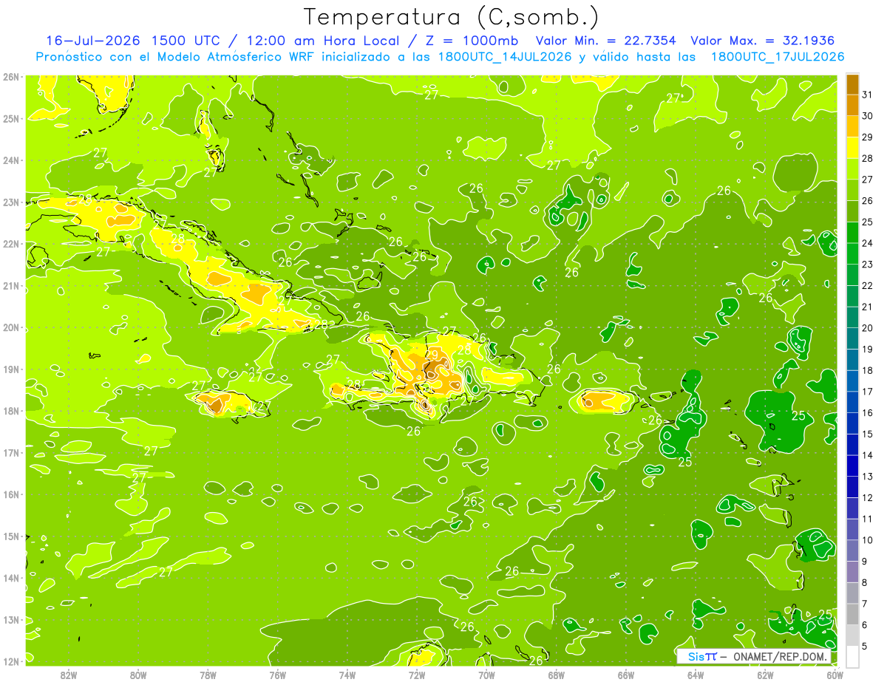Pick the dark blue legend swatch between 13 and 14
887x685 pixels.
852,466
